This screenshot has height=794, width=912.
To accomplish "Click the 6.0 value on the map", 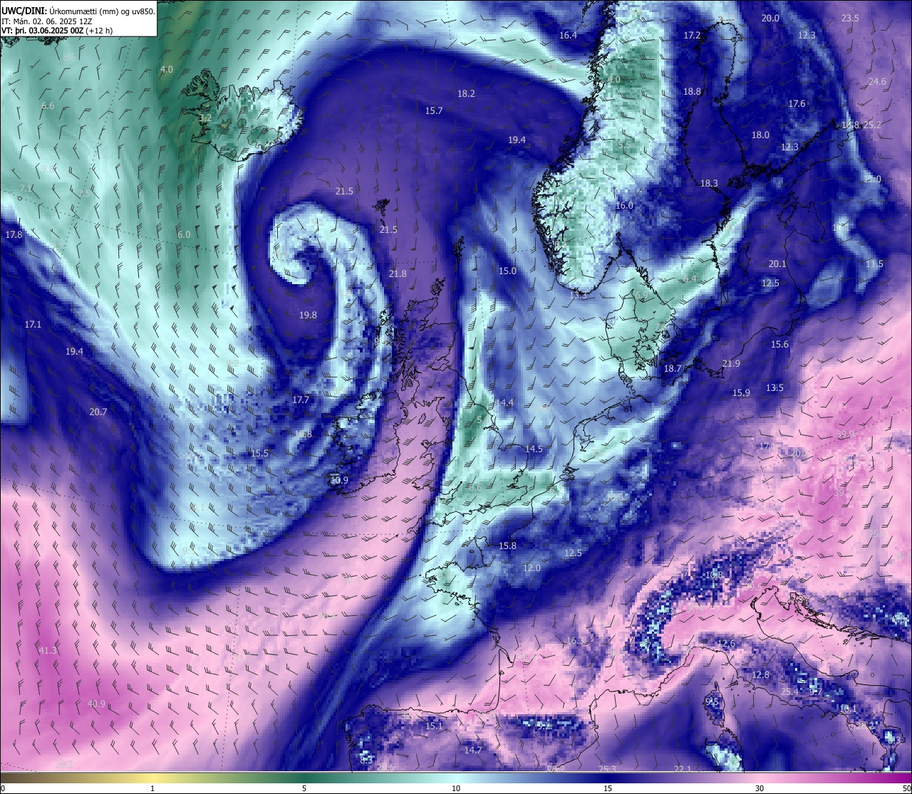I will (x=184, y=234).
